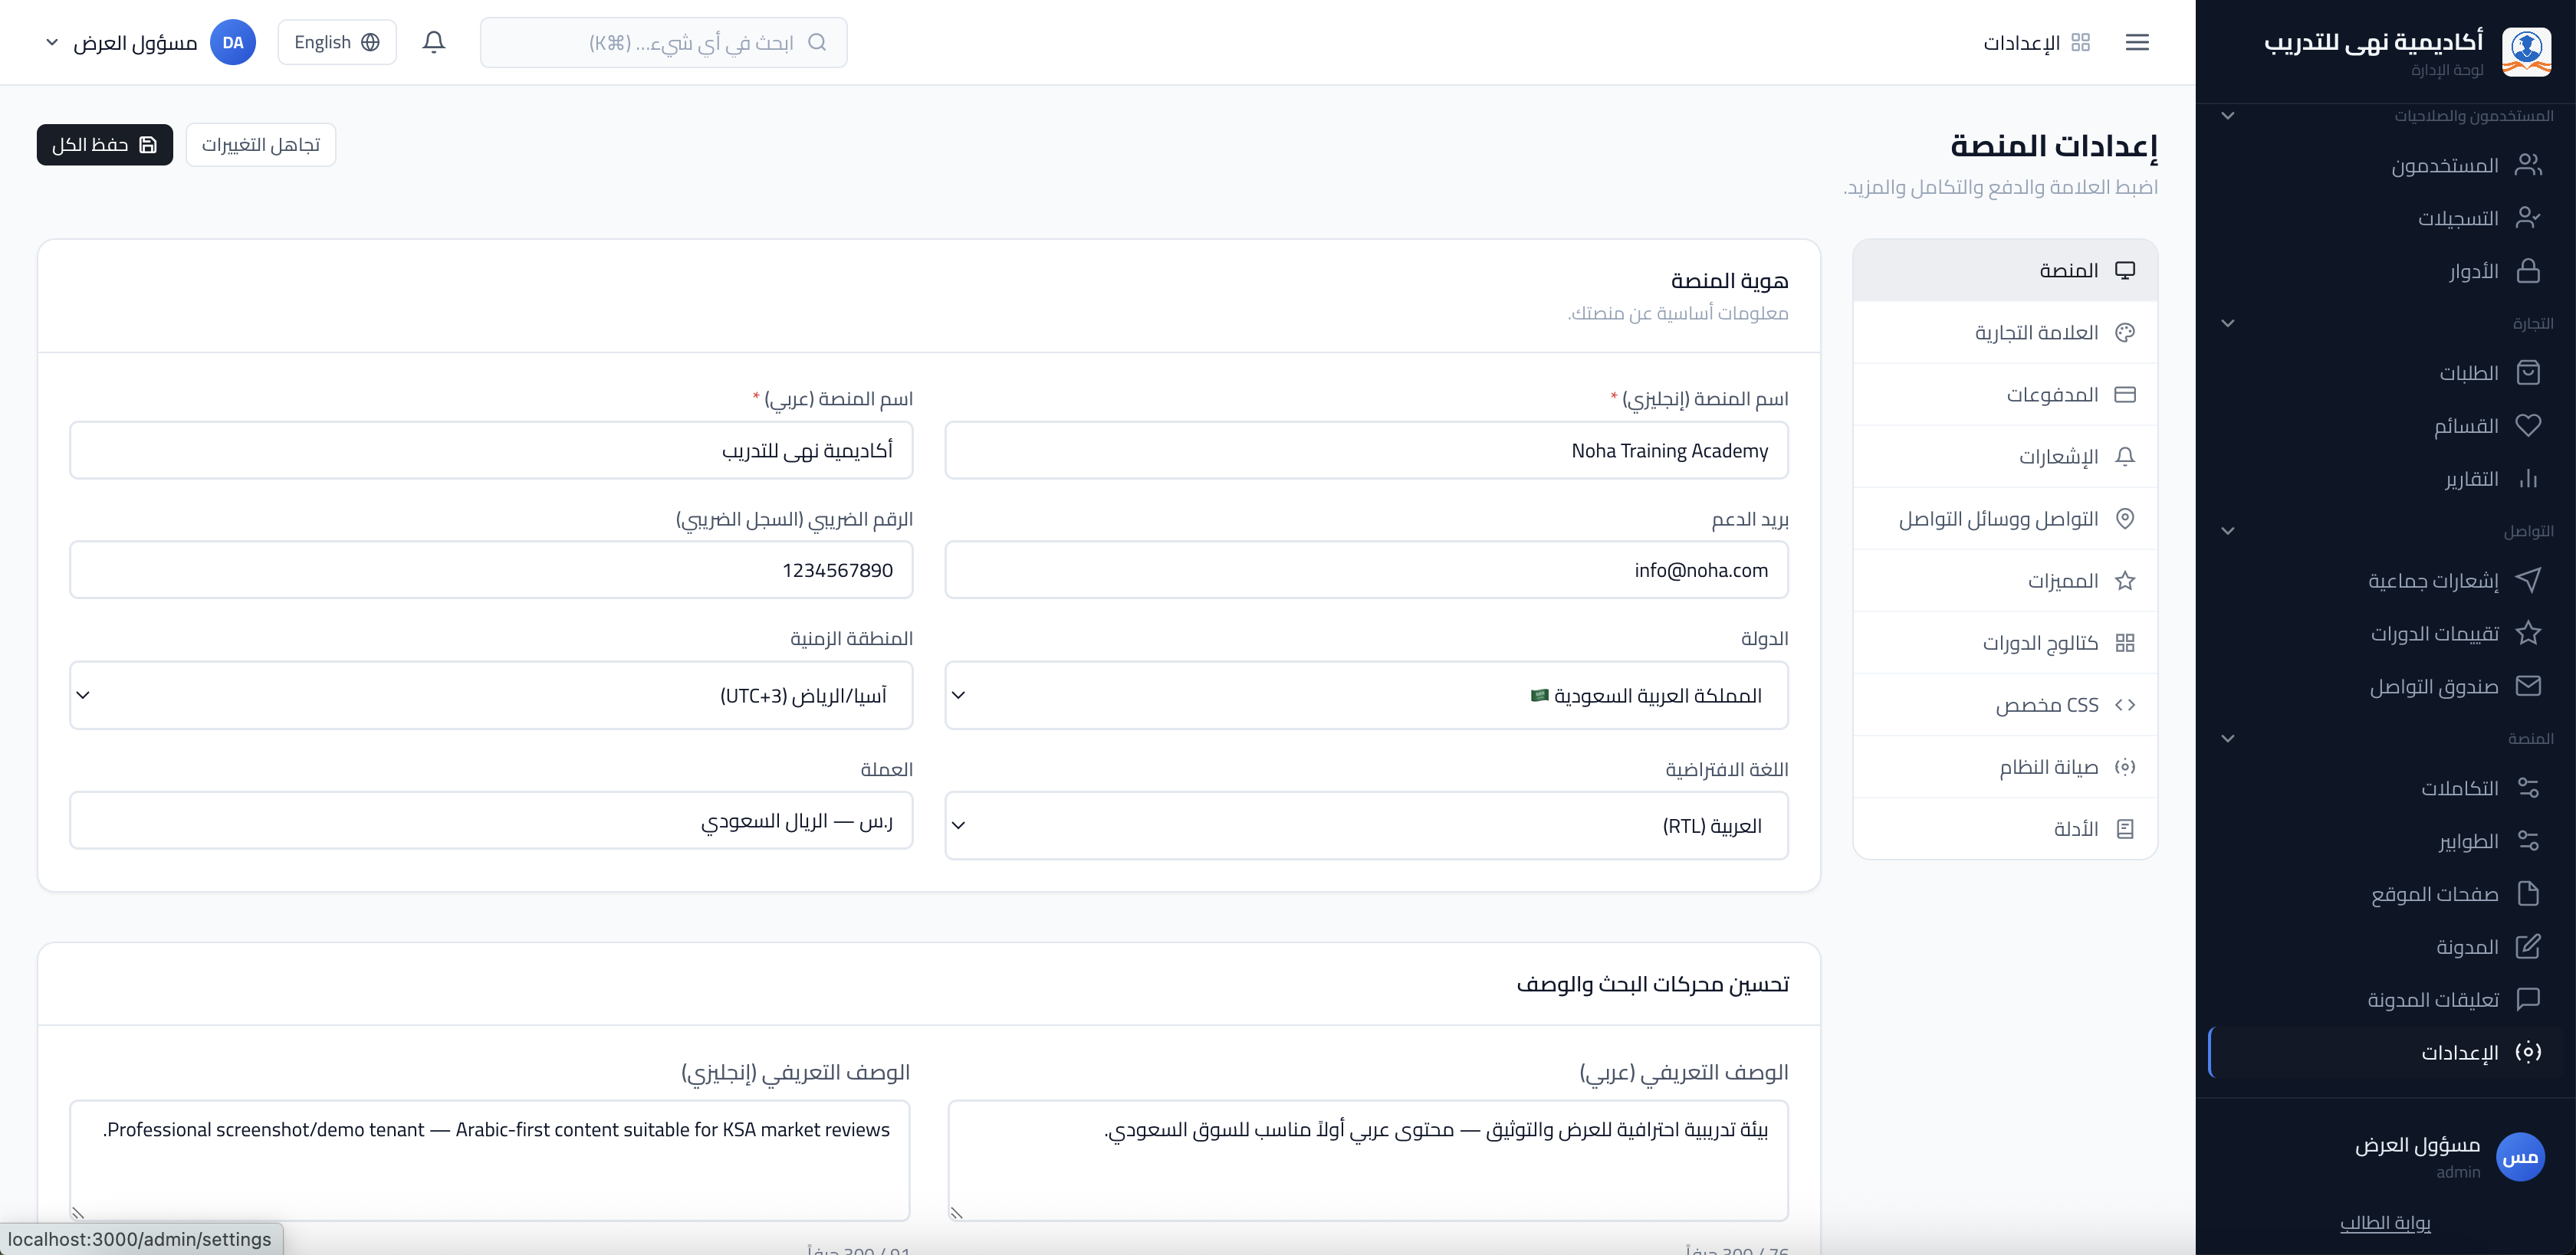Click the grid icon next to الإعدادات breadcrumb
The width and height of the screenshot is (2576, 1255).
2081,42
